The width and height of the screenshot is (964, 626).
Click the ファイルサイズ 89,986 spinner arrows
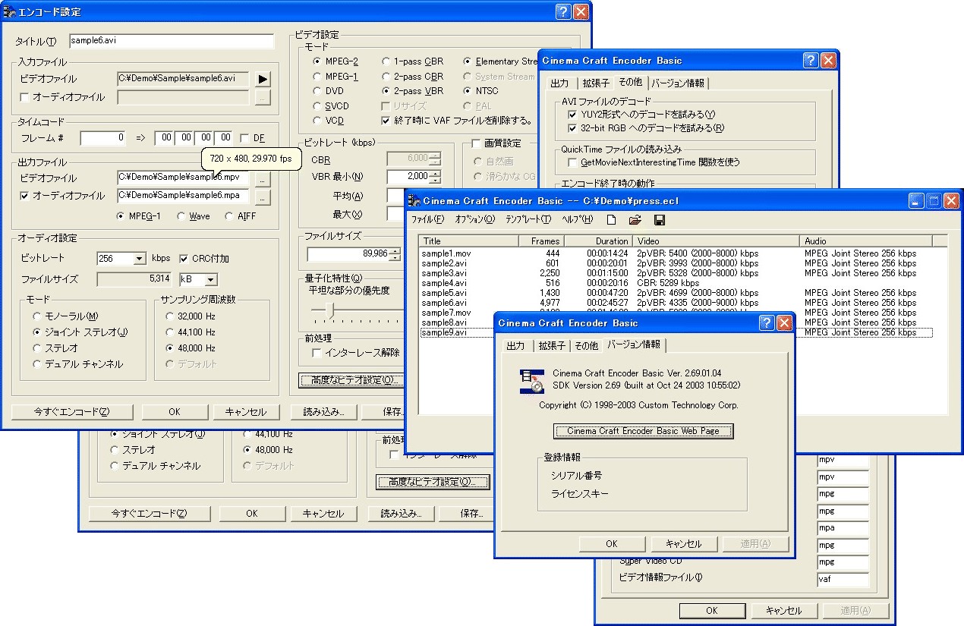[394, 254]
